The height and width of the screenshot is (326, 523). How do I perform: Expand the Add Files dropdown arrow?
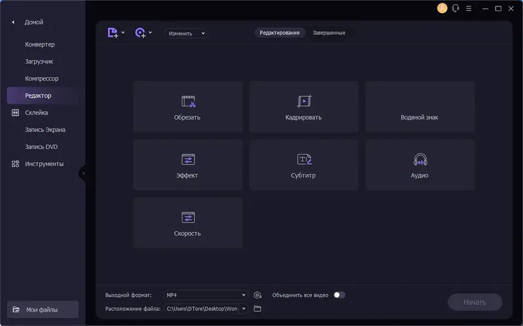(123, 33)
